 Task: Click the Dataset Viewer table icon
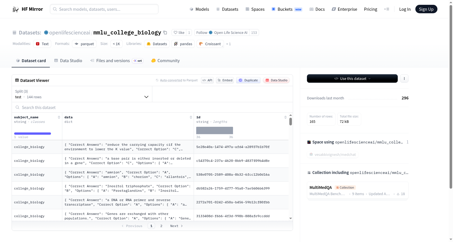(17, 80)
